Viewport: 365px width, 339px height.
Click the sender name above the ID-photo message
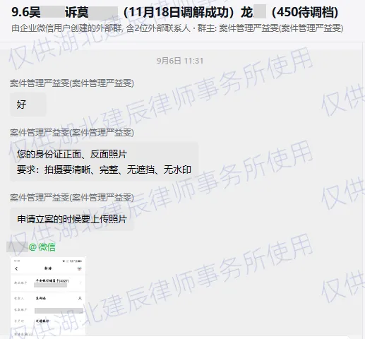pos(72,133)
